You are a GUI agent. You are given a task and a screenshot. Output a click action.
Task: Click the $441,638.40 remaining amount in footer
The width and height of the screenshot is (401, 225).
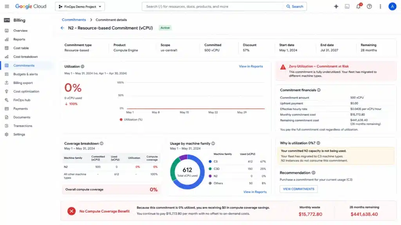coord(364,214)
